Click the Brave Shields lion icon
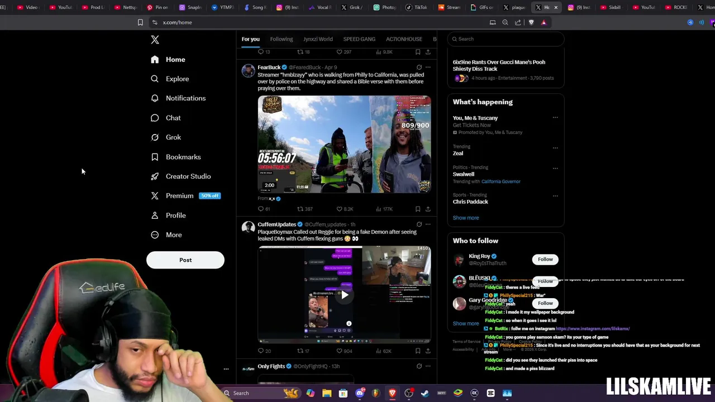Image resolution: width=715 pixels, height=402 pixels. coord(531,22)
